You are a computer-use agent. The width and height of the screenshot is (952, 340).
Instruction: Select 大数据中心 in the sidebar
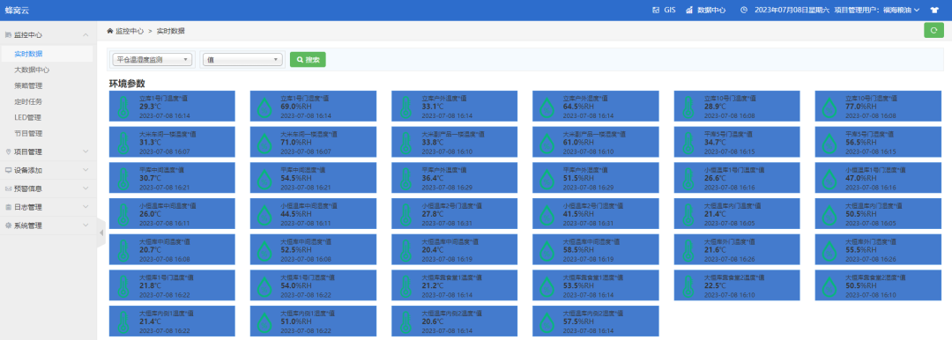(x=32, y=70)
